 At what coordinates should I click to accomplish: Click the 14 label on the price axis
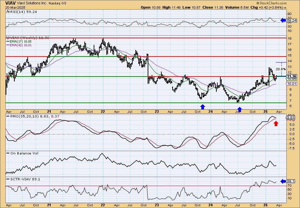coord(290,61)
